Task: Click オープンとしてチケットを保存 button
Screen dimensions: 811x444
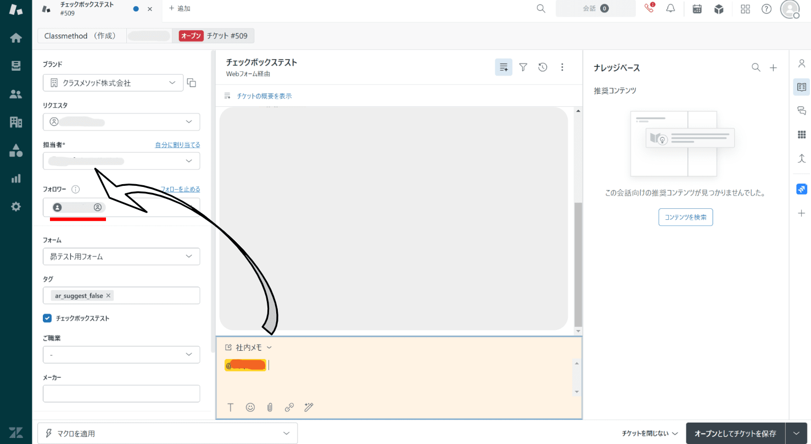Action: coord(735,433)
